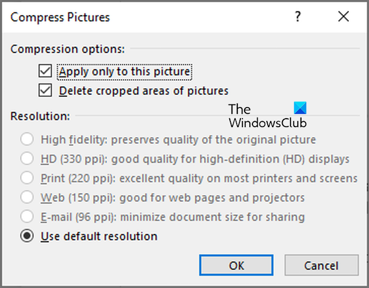Viewport: 369px width, 288px height.
Task: Click the Use default resolution radio circle
Action: click(26, 236)
